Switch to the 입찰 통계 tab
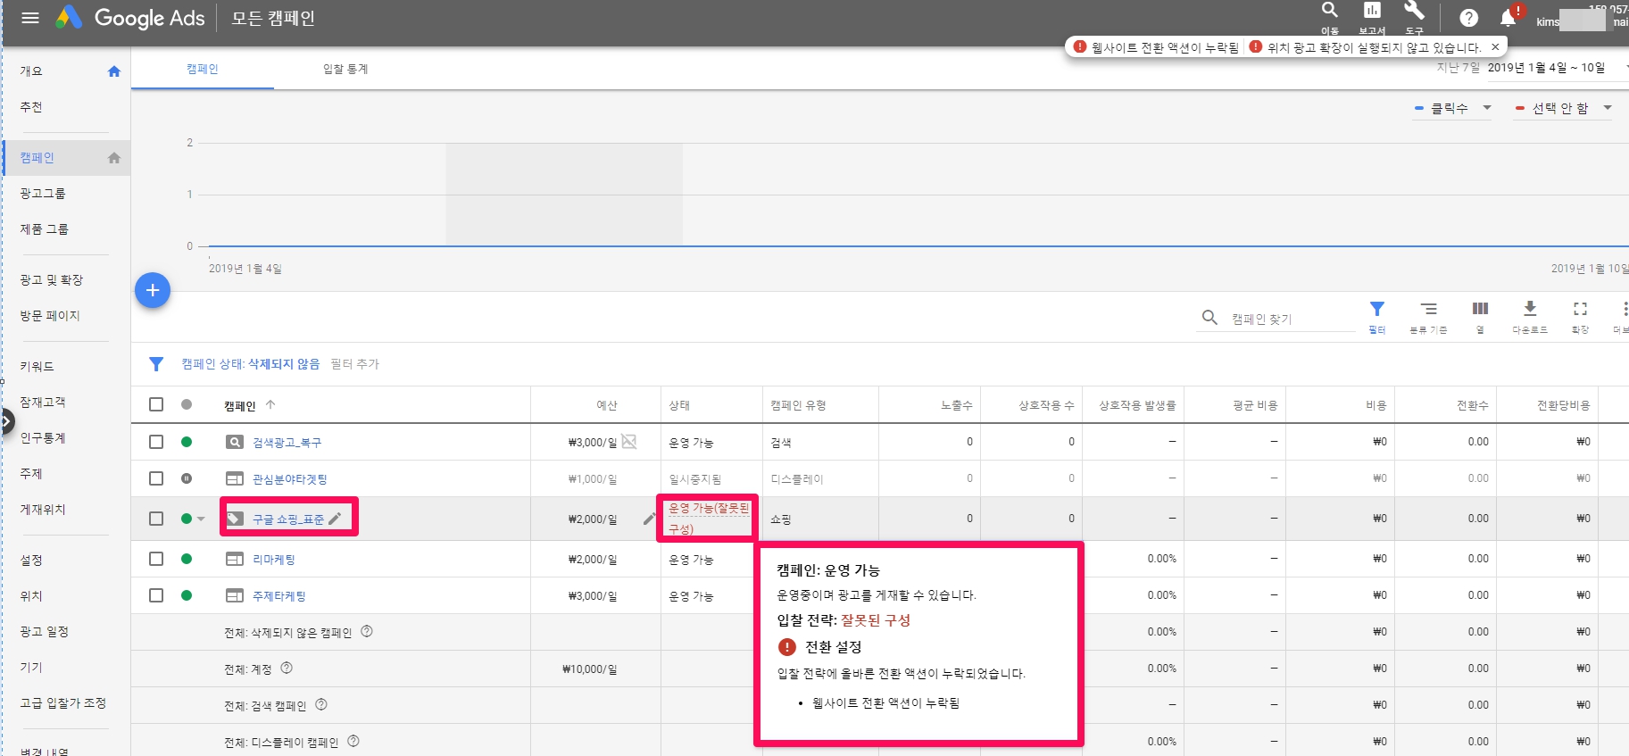 tap(345, 69)
